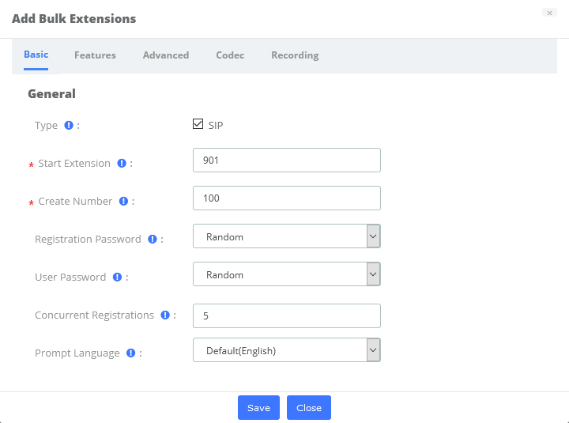The height and width of the screenshot is (423, 569).
Task: Click the Create Number info icon
Action: pyautogui.click(x=124, y=201)
